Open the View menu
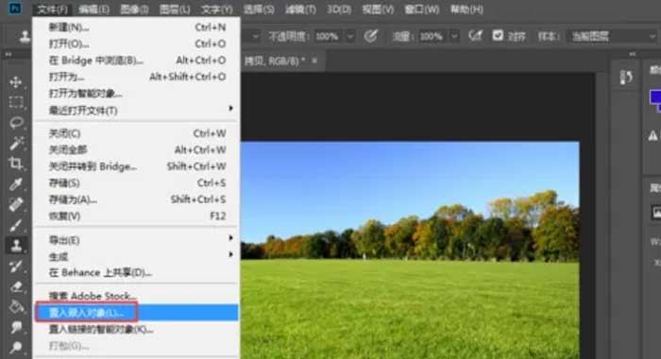Image resolution: width=661 pixels, height=359 pixels. tap(378, 9)
